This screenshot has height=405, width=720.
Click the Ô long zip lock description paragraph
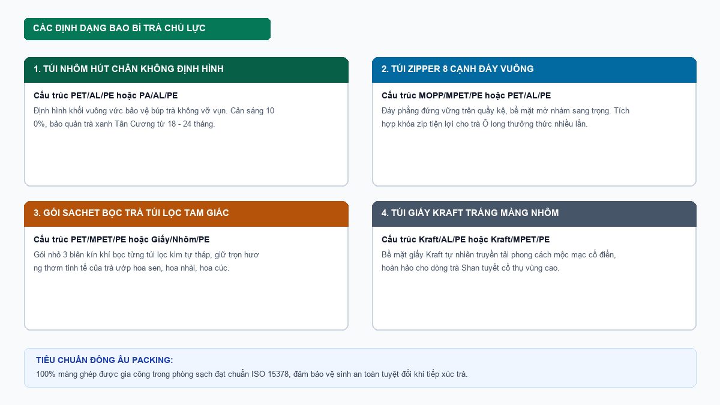click(x=505, y=118)
